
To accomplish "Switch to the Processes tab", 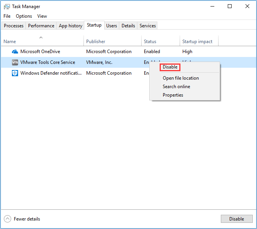I will (13, 26).
